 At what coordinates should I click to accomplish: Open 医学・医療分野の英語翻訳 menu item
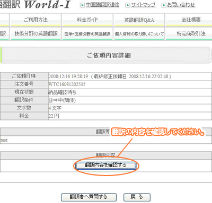(x=87, y=34)
